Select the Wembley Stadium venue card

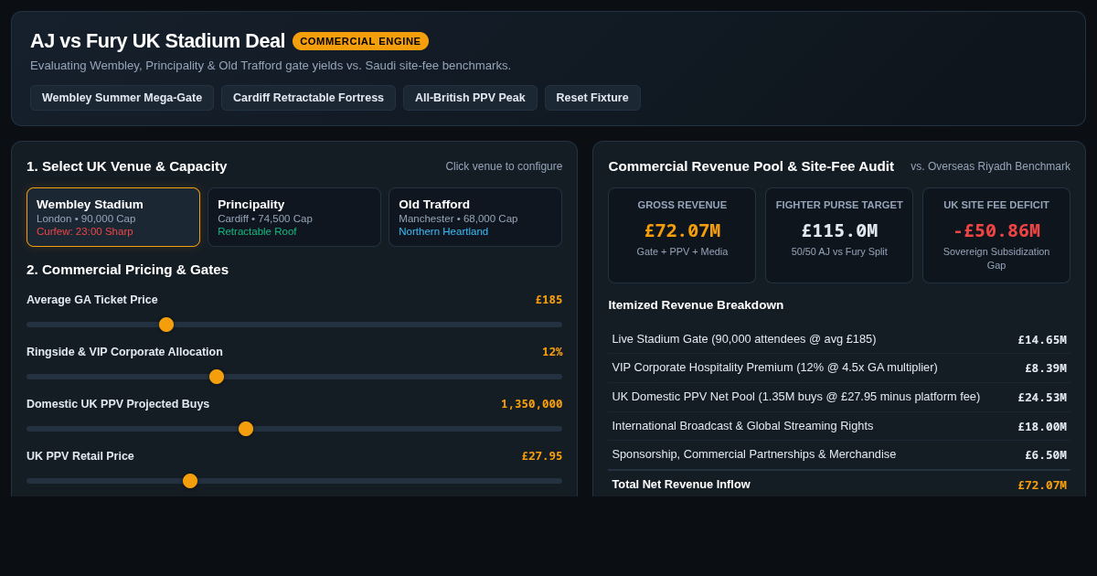[x=113, y=218]
